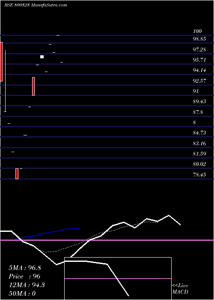This screenshot has width=214, height=300.
Task: Click the <<Live MACD label
Action: click(x=180, y=289)
